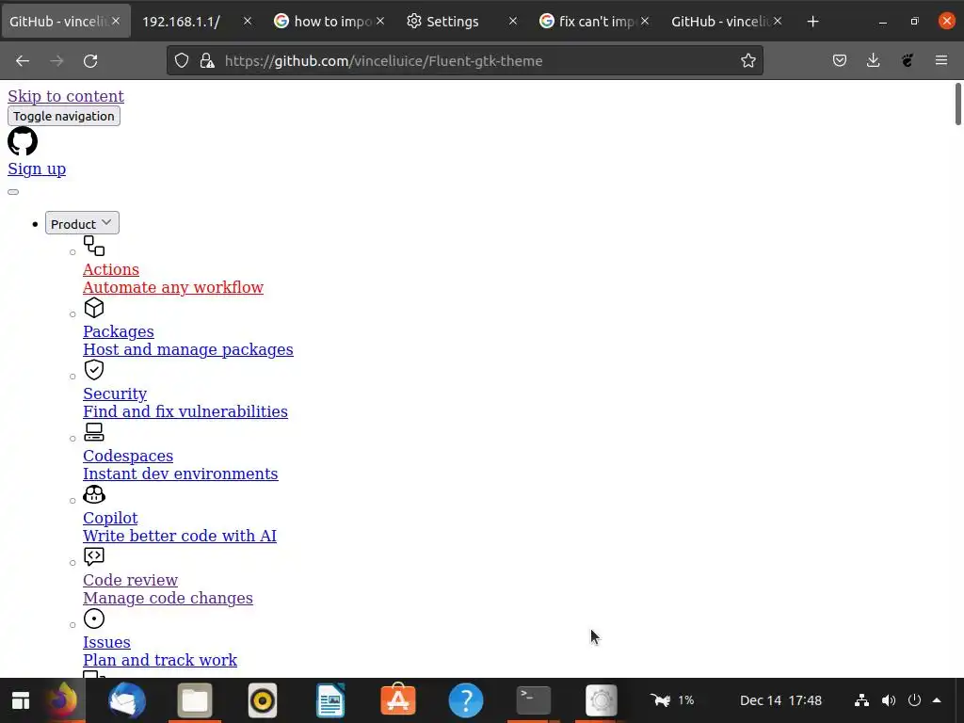Viewport: 964px width, 723px height.
Task: Click the network status tray icon
Action: [862, 700]
